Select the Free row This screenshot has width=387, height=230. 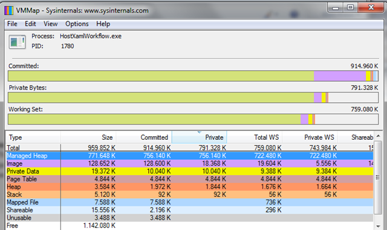click(189, 226)
